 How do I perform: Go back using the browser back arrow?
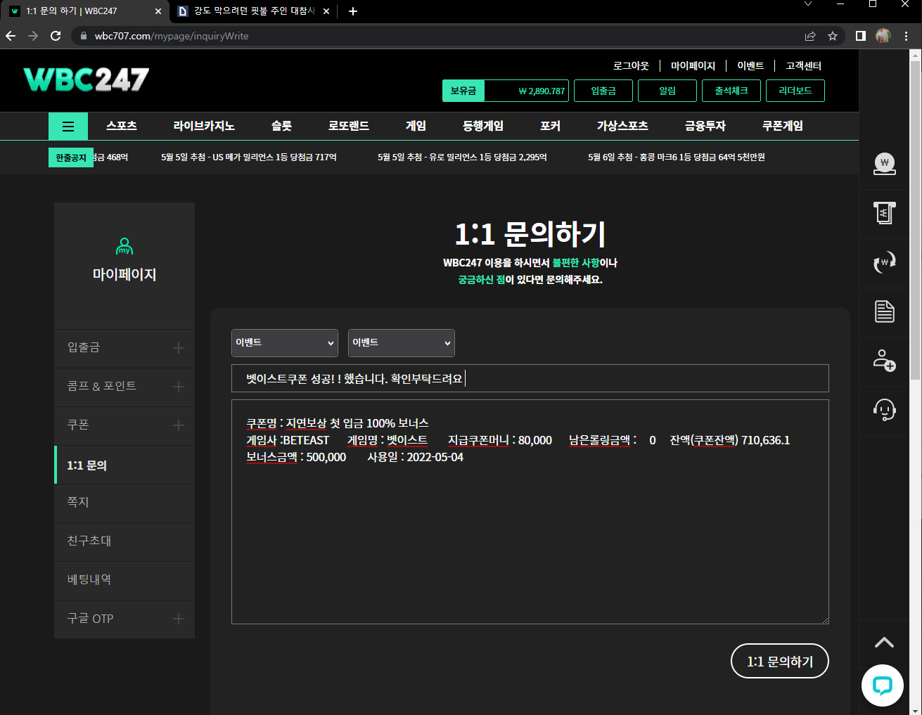pos(11,36)
